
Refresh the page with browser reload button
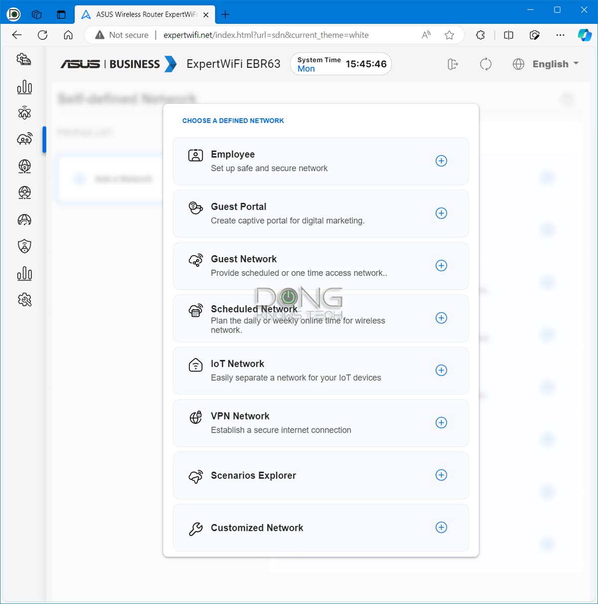(x=43, y=35)
